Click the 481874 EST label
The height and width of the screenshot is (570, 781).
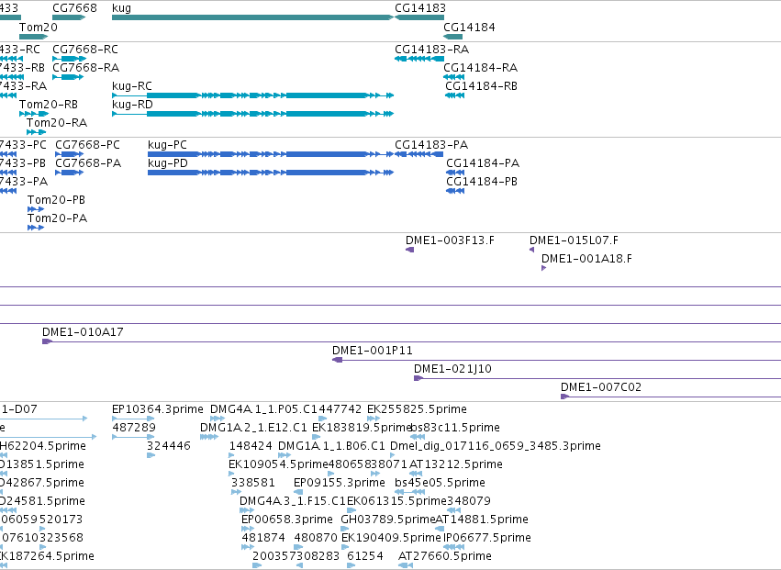pos(263,538)
